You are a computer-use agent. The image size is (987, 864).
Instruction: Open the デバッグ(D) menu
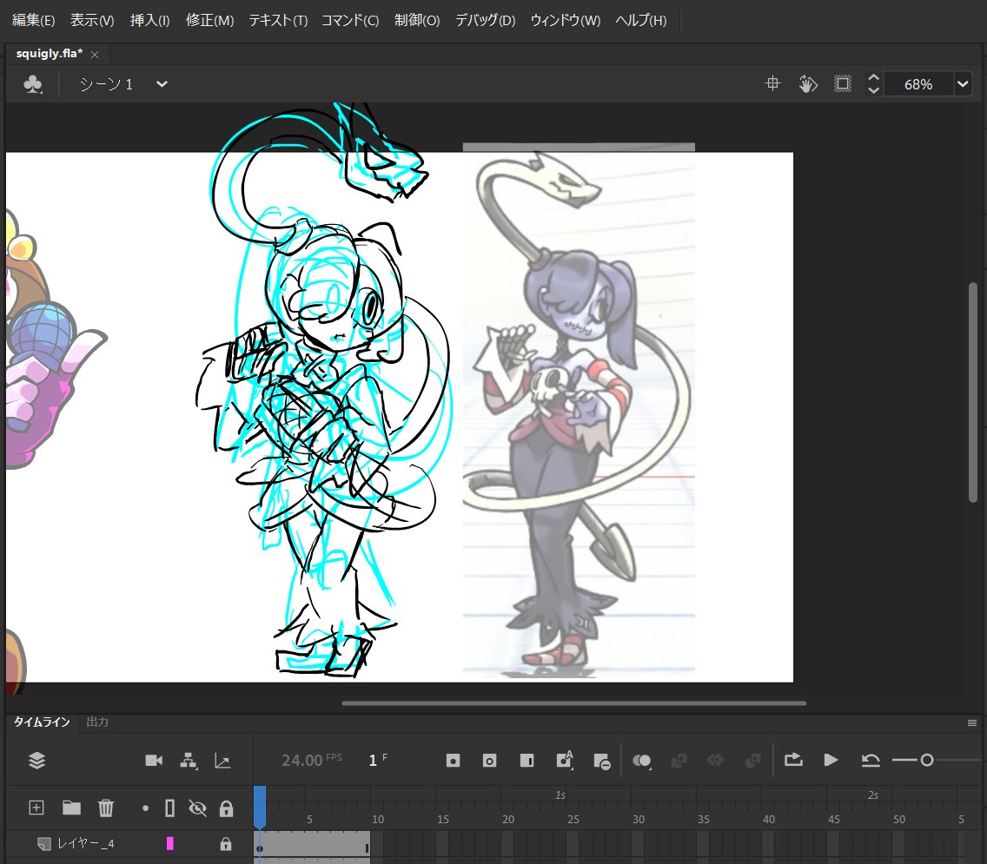point(486,20)
